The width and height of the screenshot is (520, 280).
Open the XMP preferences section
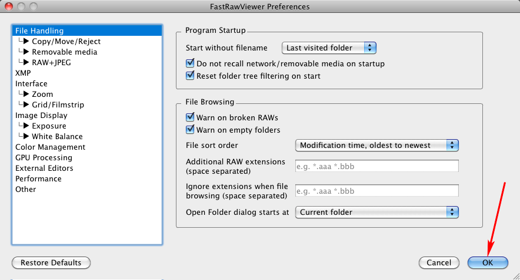[x=23, y=73]
